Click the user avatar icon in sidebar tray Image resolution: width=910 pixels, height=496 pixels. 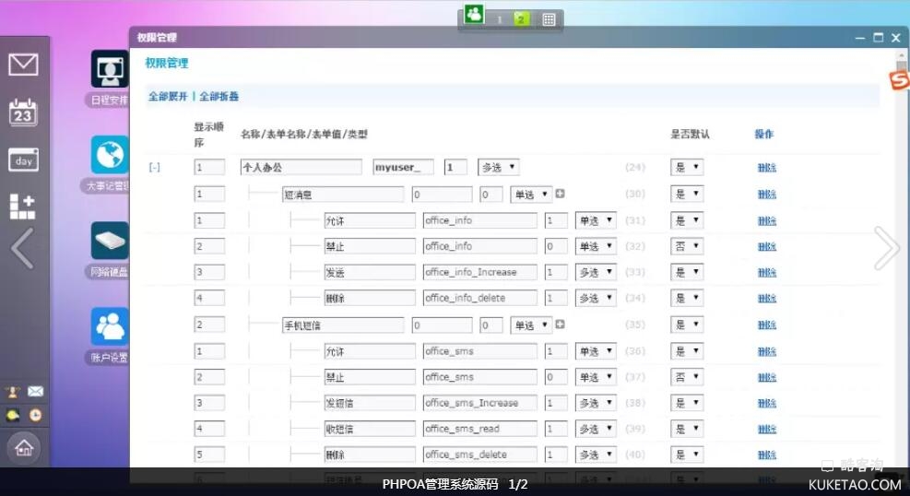12,392
